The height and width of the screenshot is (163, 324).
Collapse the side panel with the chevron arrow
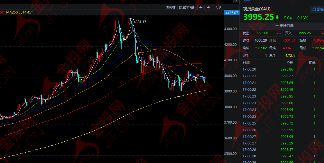tap(236, 1)
